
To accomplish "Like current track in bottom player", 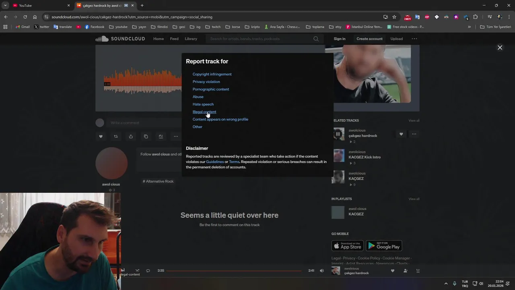I will point(393,271).
